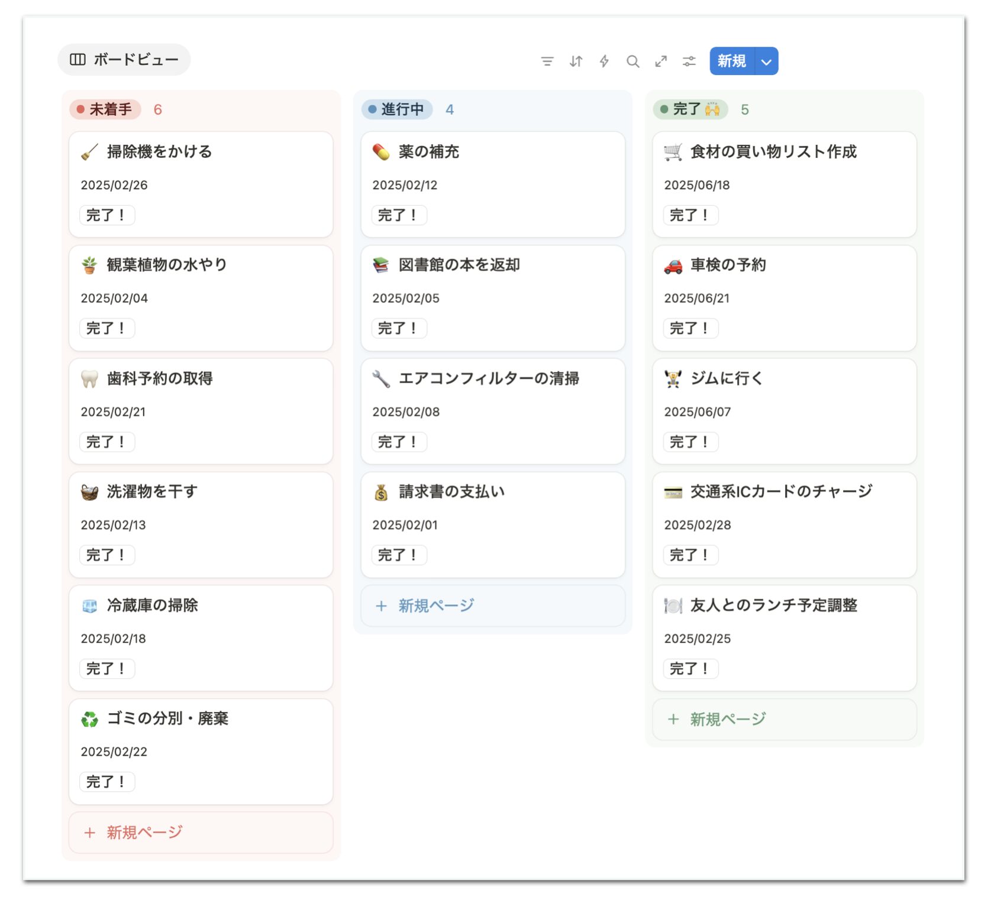Click the sort arrows icon
Viewport: 988px width, 900px height.
(576, 61)
